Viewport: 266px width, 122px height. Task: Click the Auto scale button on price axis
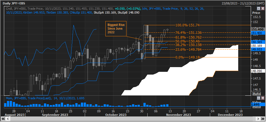pos(257,94)
